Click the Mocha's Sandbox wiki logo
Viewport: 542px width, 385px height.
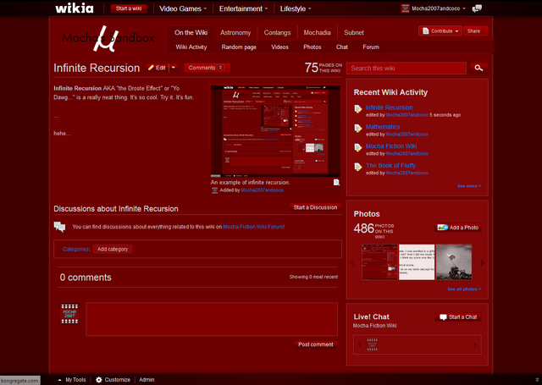pos(108,38)
